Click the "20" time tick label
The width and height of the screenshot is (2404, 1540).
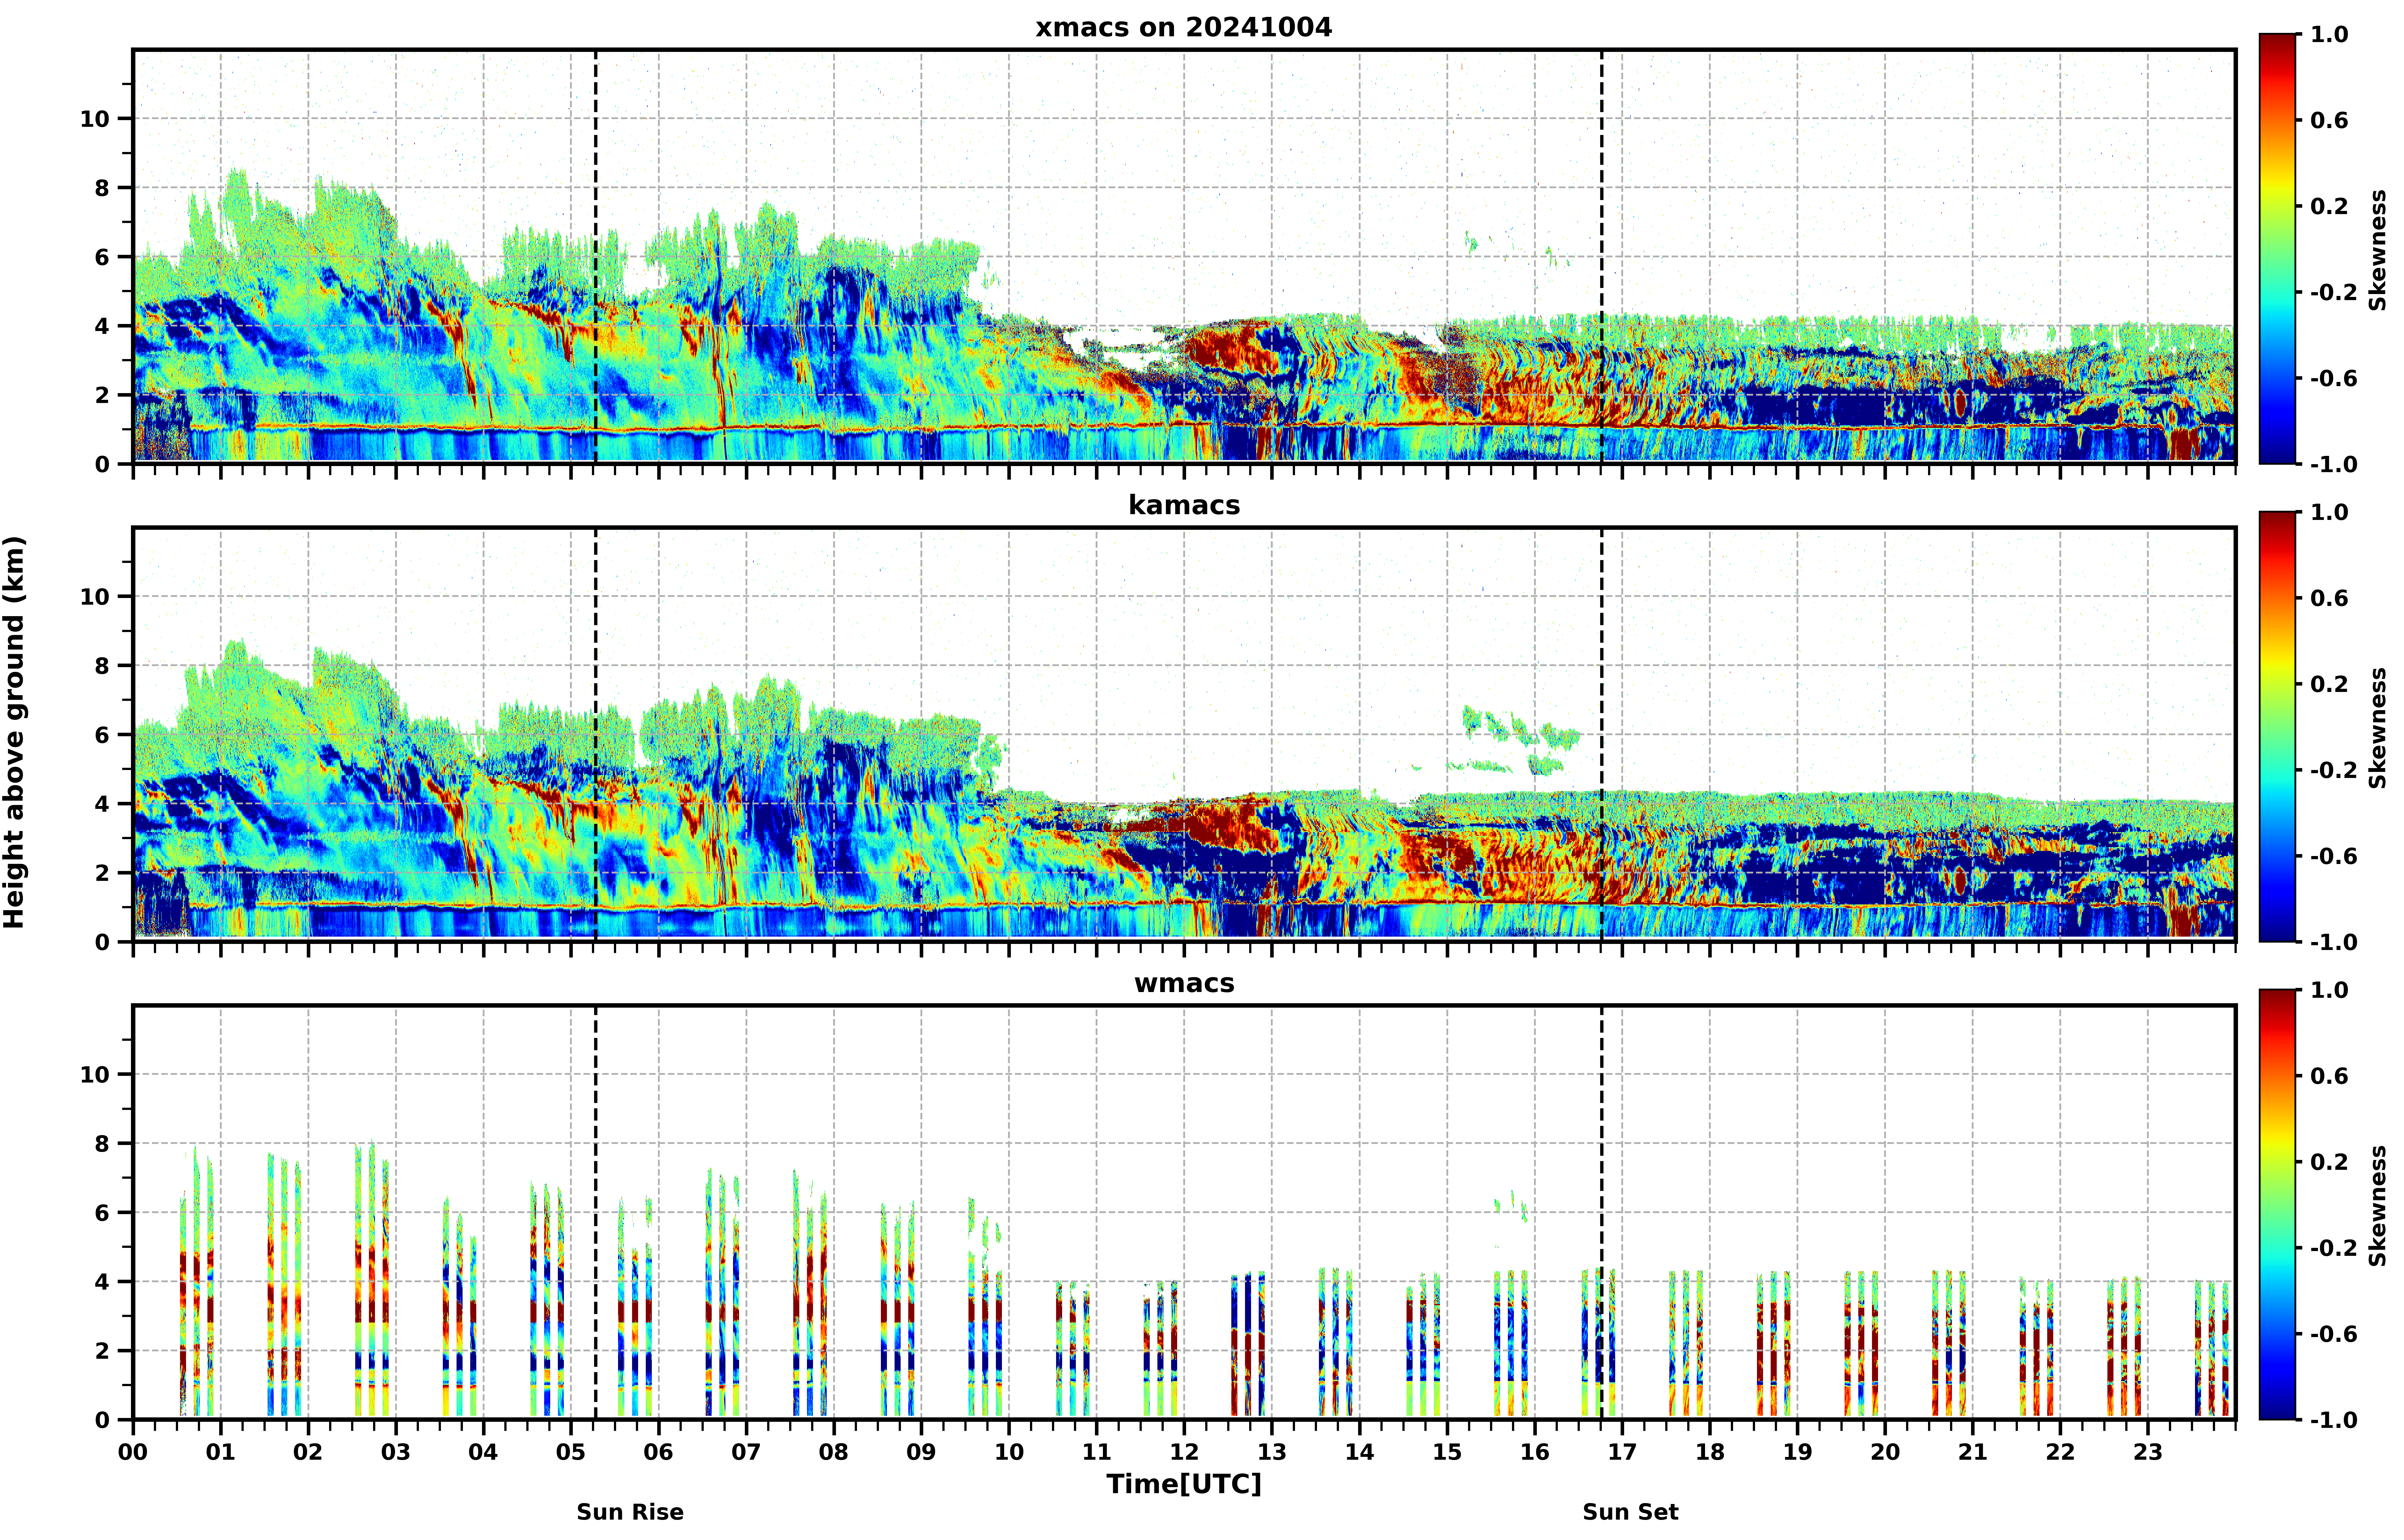1885,1452
